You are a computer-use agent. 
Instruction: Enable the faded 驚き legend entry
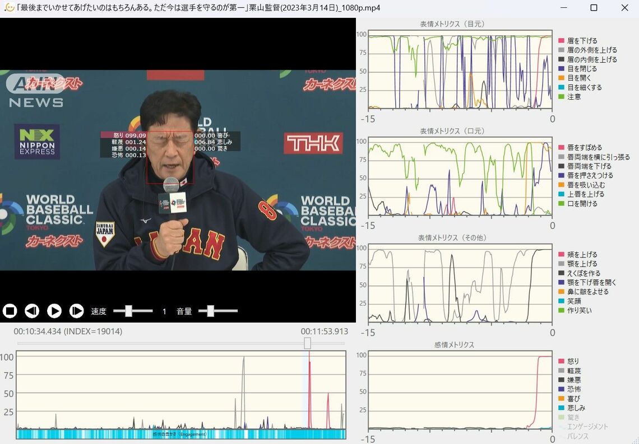coord(569,417)
